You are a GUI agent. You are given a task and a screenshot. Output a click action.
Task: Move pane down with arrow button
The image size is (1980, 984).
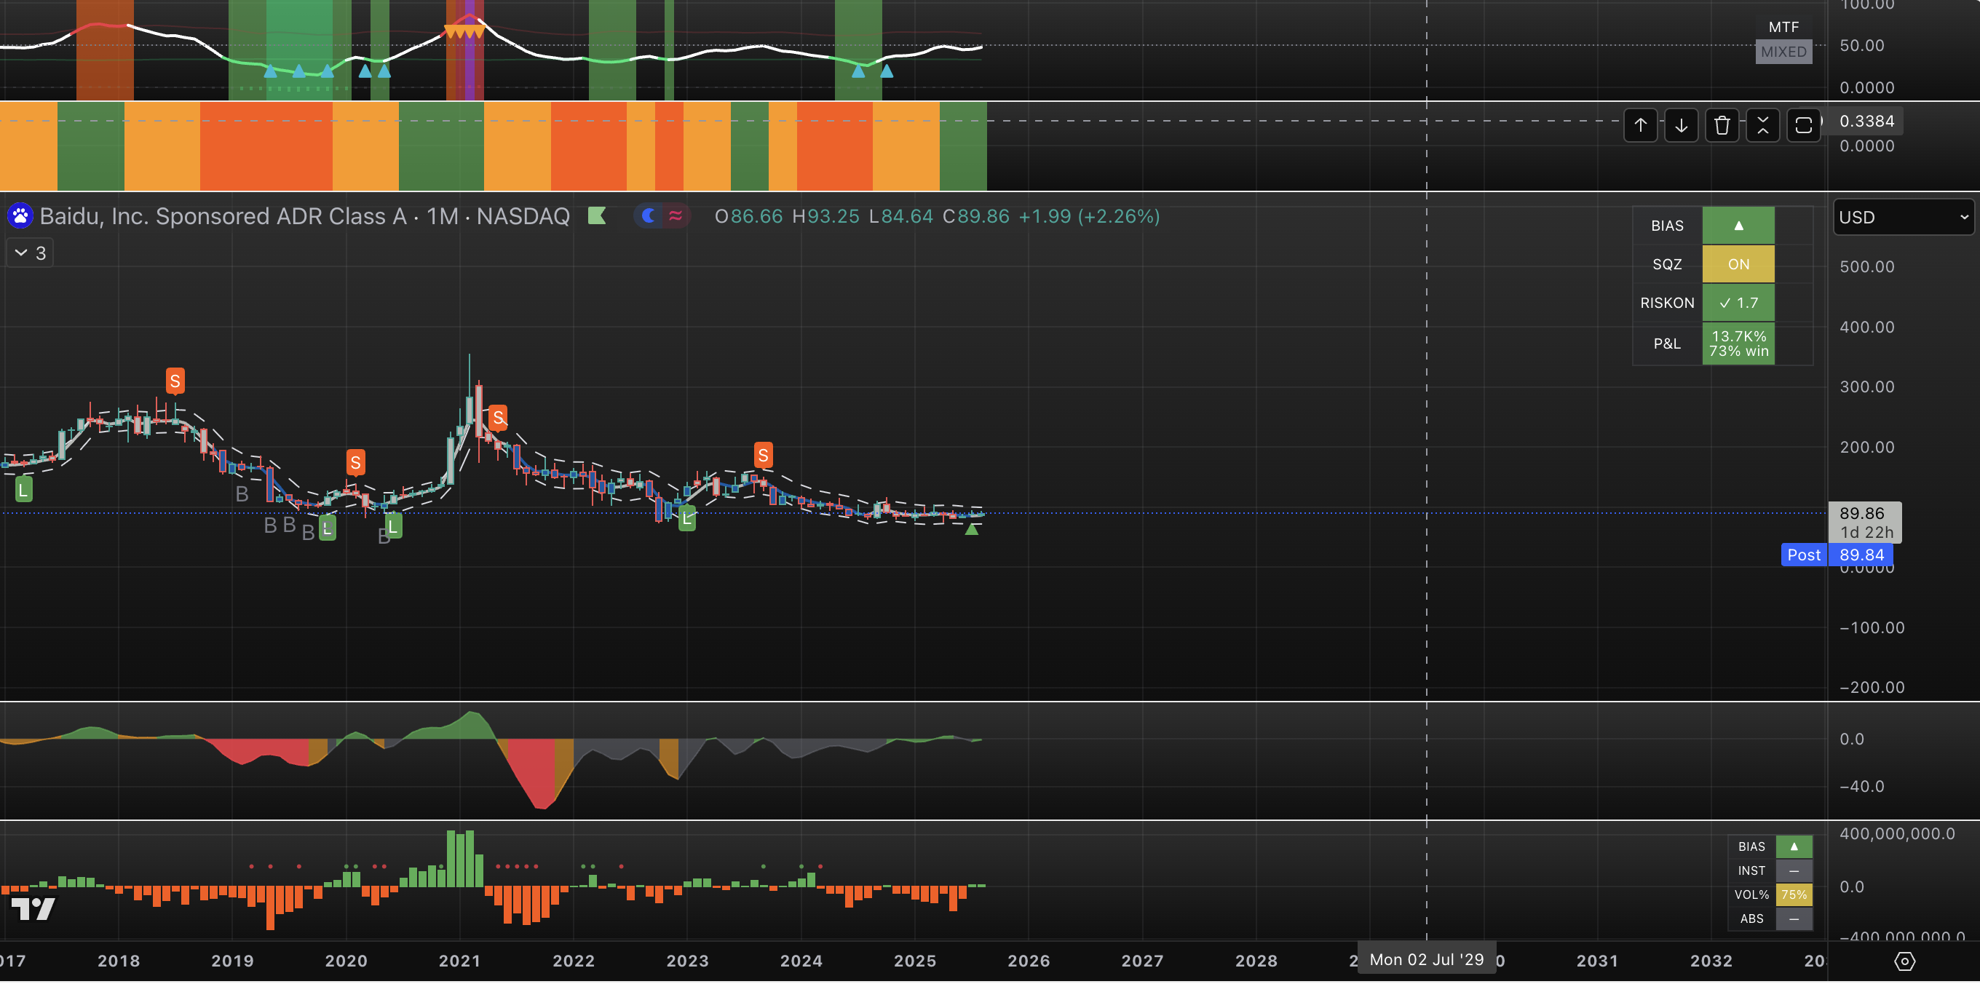click(1681, 125)
